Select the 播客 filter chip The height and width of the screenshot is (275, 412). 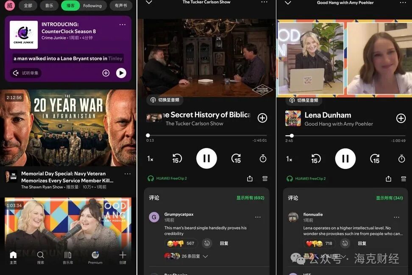point(70,6)
